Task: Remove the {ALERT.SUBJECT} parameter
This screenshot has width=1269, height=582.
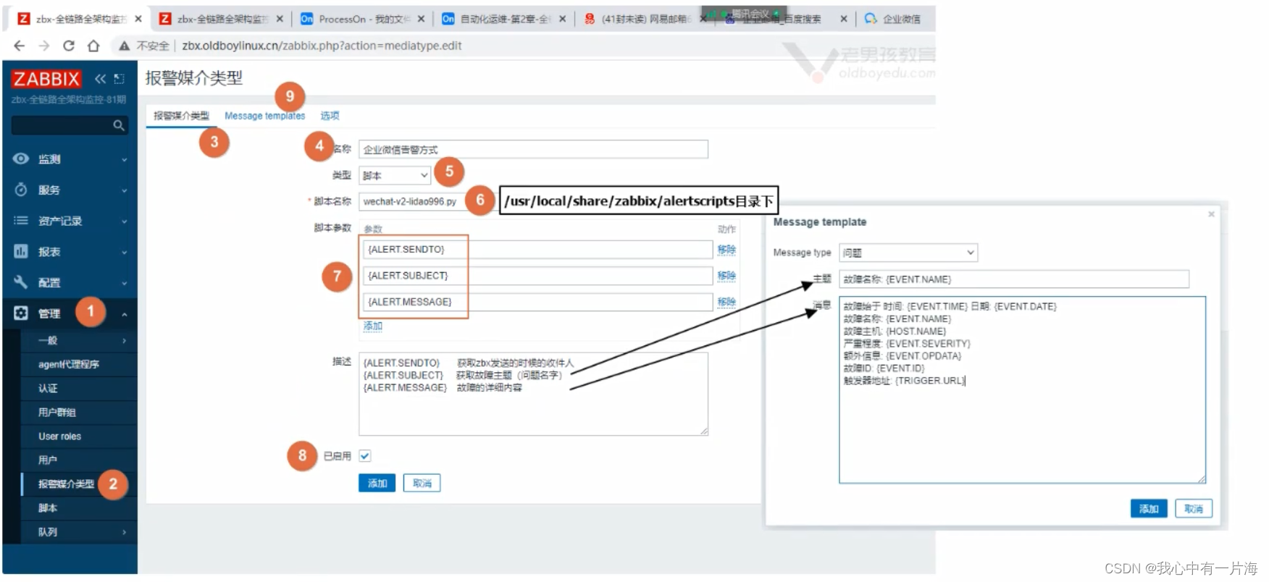Action: click(x=726, y=275)
